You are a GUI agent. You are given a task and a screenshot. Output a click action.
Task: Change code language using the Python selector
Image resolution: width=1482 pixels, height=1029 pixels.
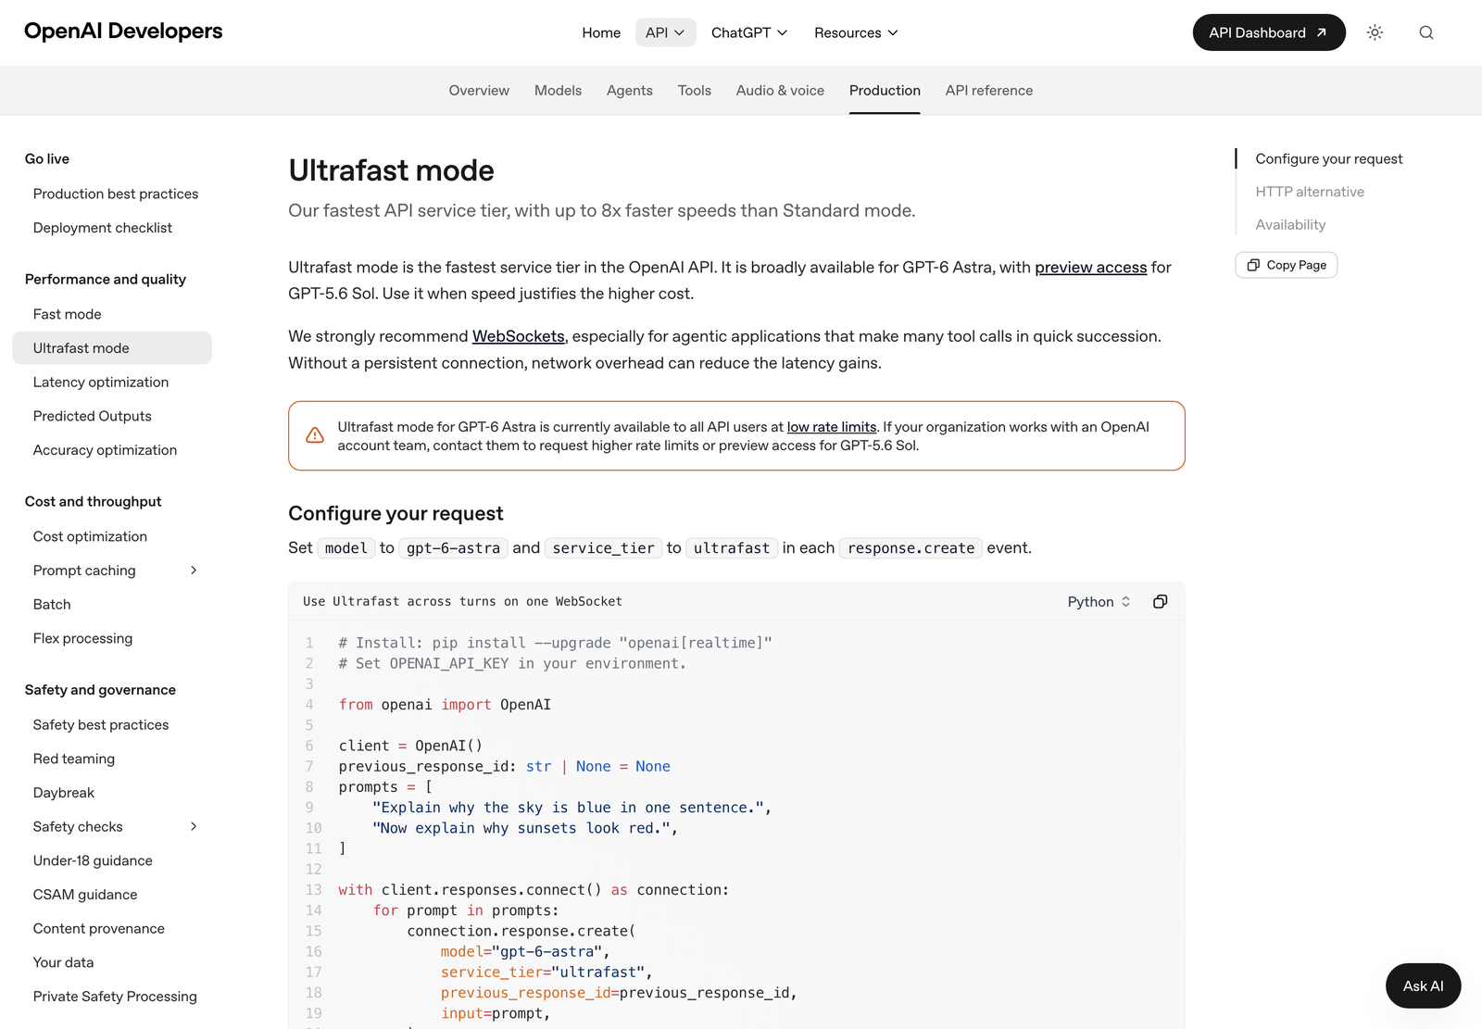1099,602
